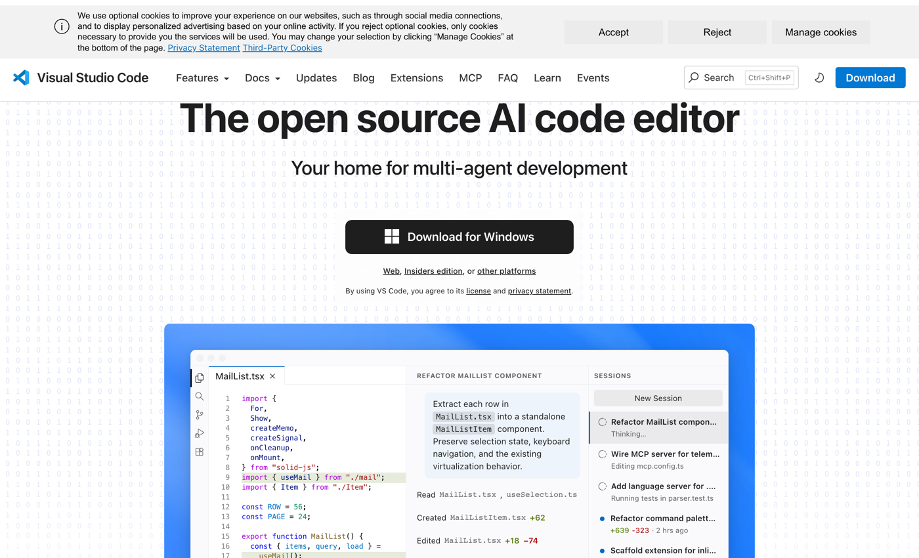Click spinner icon beside Add language server session

click(x=603, y=486)
